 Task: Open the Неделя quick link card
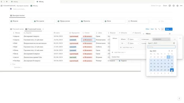coord(20,21)
